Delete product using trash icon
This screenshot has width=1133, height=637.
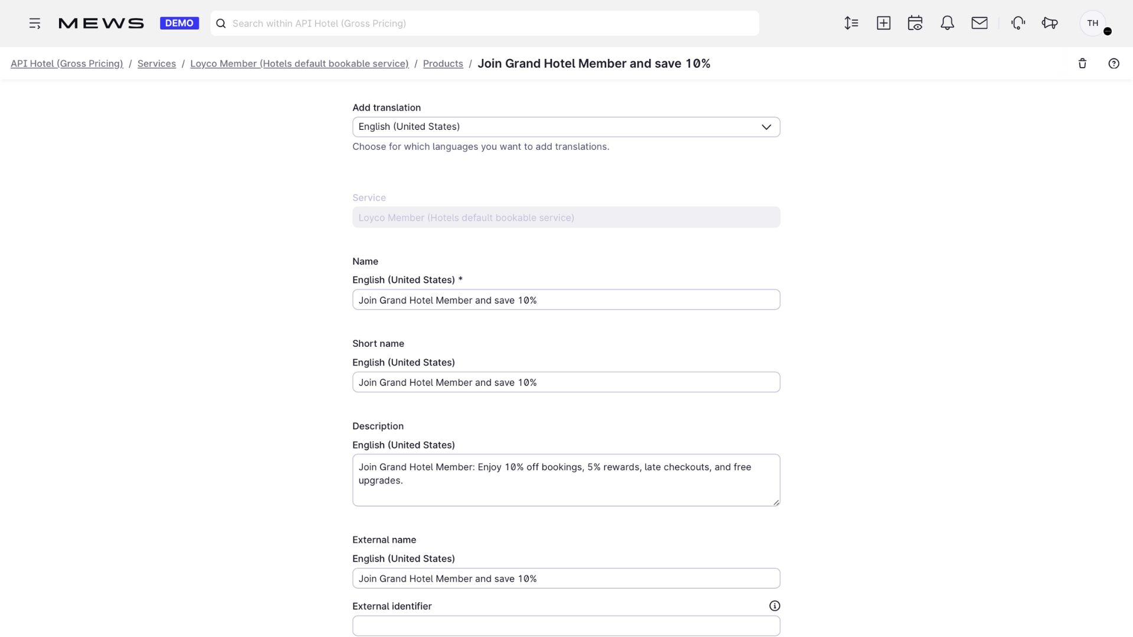(1082, 64)
